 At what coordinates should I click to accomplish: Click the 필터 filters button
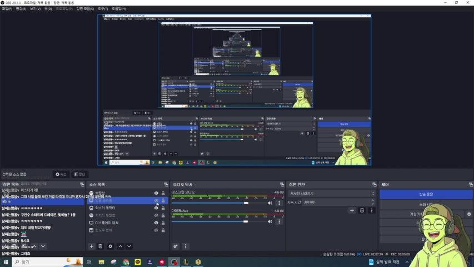[80, 174]
